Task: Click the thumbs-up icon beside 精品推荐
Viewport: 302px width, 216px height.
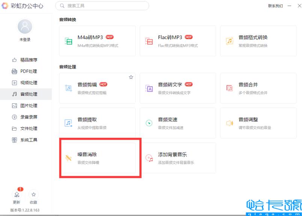Action: pos(14,60)
